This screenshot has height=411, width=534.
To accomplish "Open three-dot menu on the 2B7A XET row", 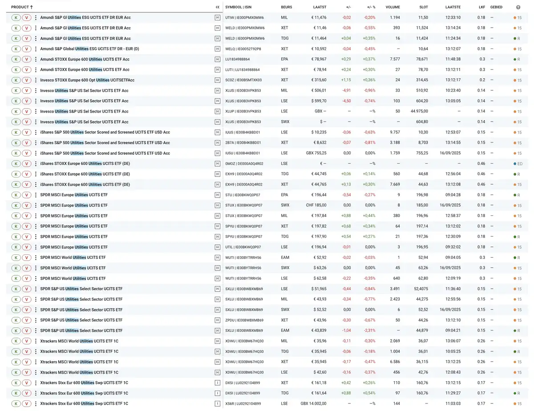I will [x=36, y=143].
